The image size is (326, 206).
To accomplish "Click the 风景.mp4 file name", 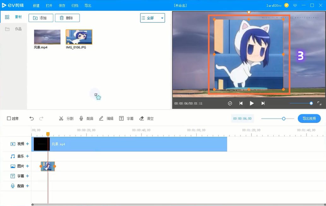I will tap(41, 47).
